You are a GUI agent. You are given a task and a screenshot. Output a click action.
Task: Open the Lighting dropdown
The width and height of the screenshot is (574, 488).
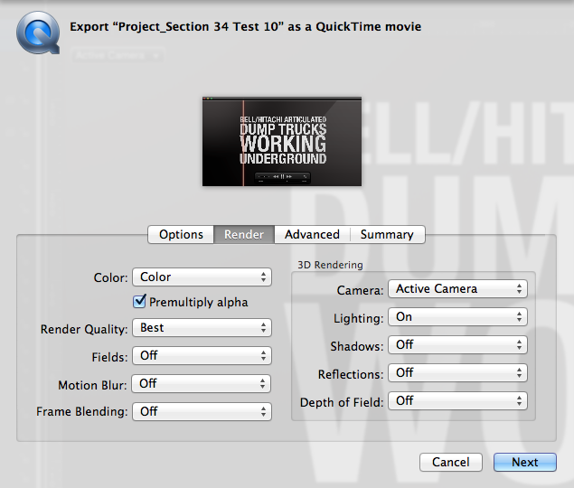(x=457, y=317)
